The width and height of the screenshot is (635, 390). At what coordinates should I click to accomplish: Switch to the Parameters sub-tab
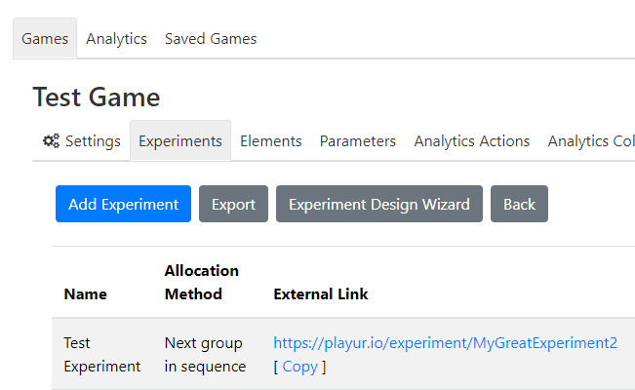coord(358,141)
